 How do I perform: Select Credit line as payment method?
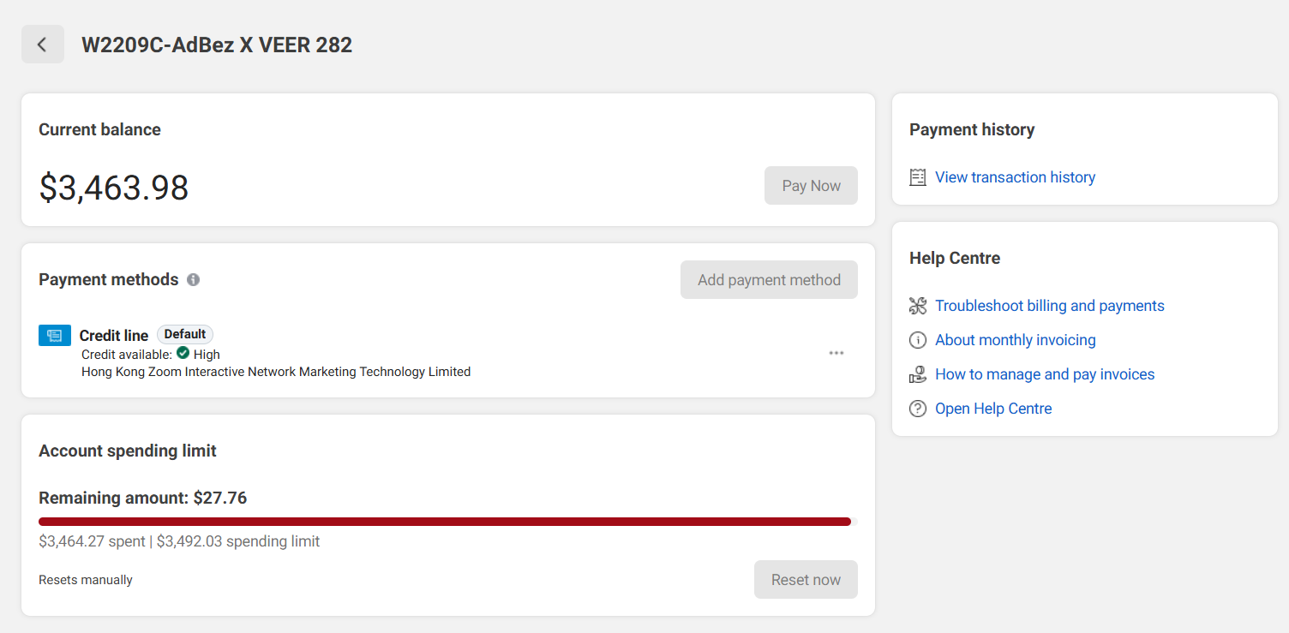point(113,335)
